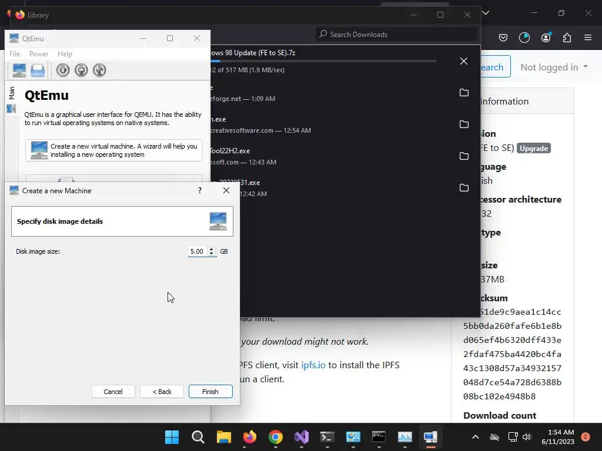Go back with the < Back button
Viewport: 602px width, 451px height.
click(162, 392)
